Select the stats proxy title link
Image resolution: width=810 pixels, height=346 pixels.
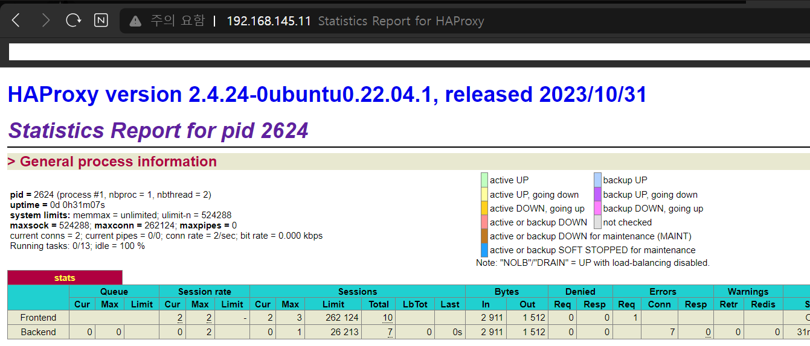tap(65, 278)
